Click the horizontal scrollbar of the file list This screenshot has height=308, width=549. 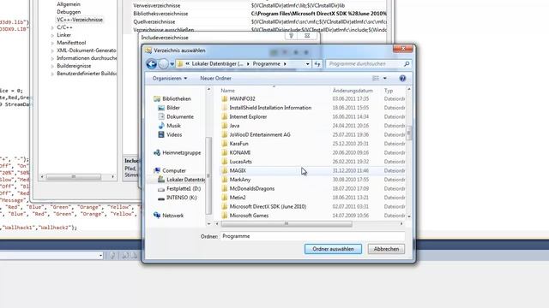point(287,224)
